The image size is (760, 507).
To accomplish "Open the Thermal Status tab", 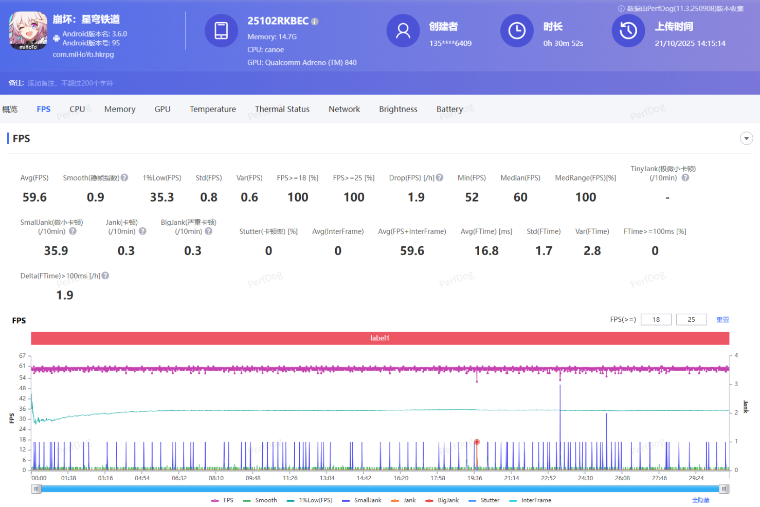I will click(282, 109).
